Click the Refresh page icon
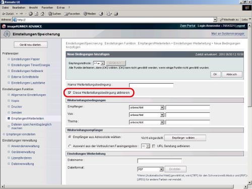 coord(36,14)
